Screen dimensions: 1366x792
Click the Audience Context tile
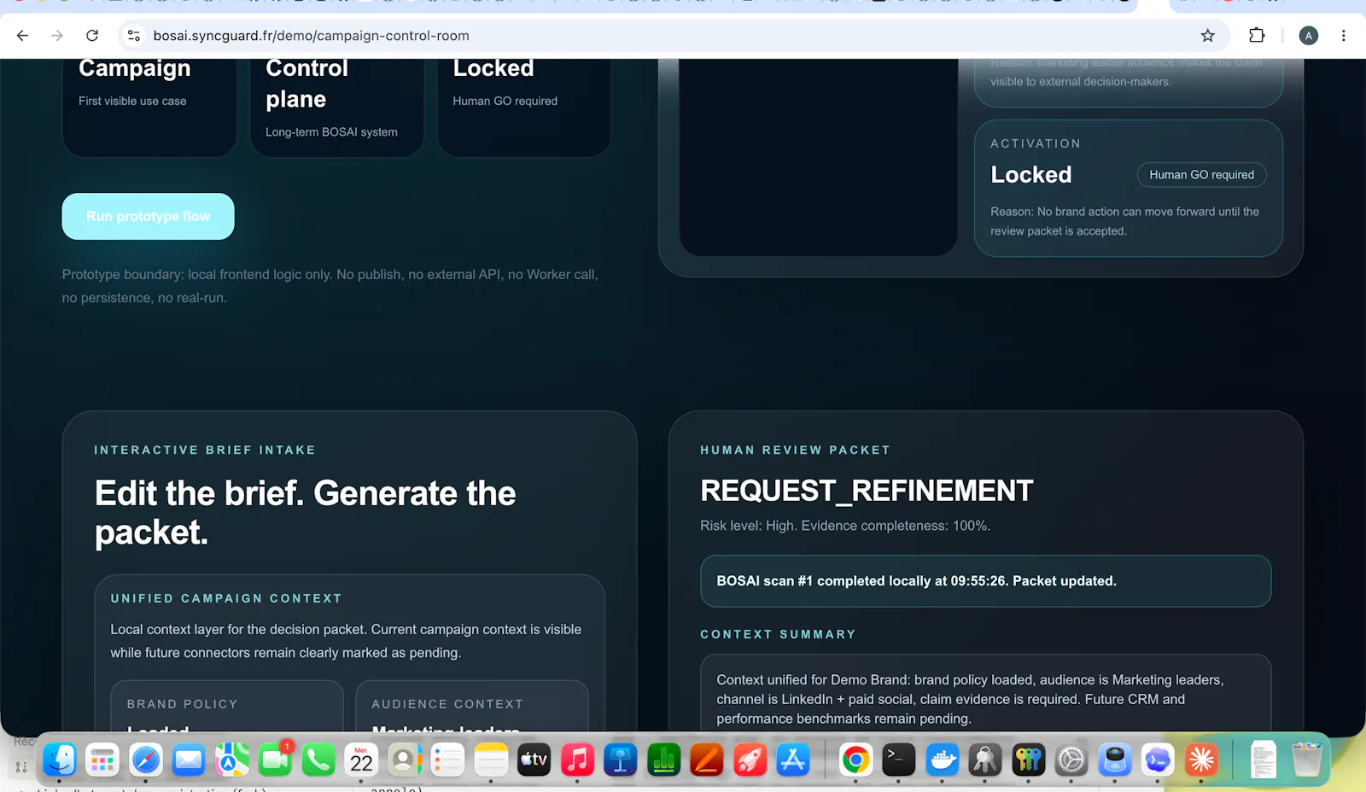pos(472,706)
